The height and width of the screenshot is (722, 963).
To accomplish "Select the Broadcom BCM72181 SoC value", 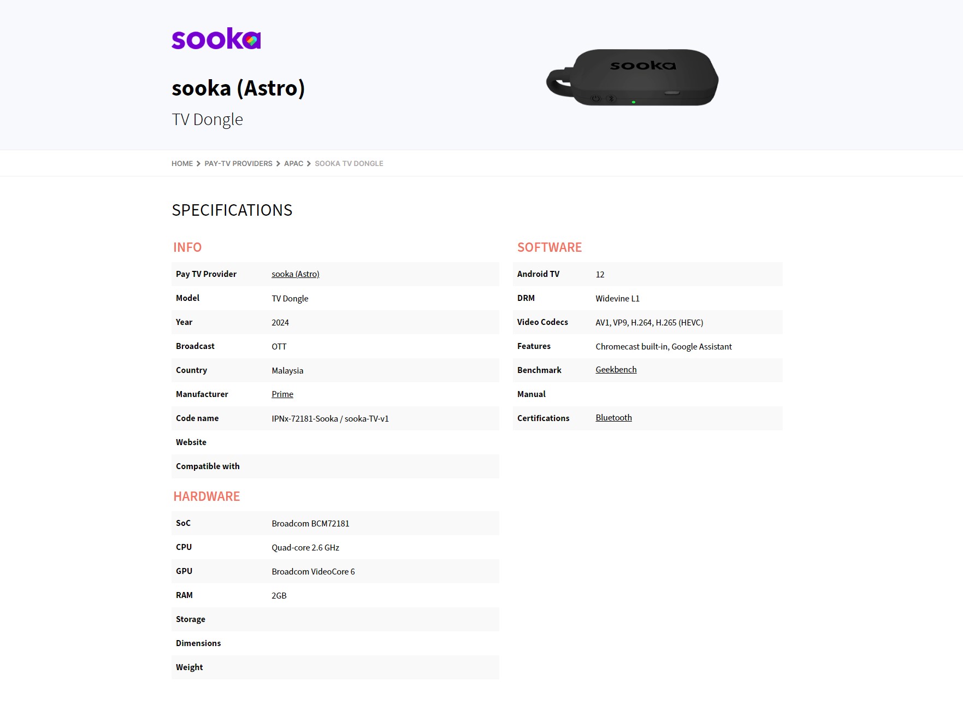I will [310, 523].
